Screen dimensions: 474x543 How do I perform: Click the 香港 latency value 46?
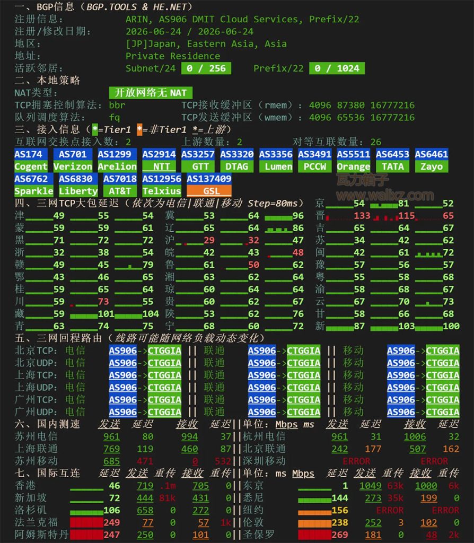[115, 486]
